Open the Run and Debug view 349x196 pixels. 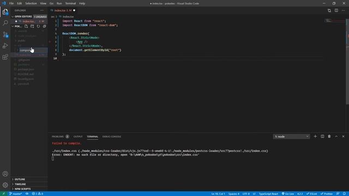pos(5,46)
